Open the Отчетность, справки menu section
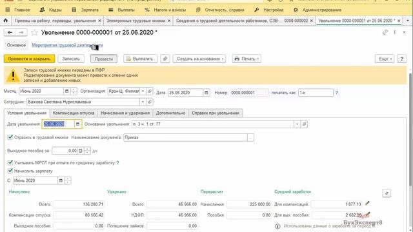 220,10
